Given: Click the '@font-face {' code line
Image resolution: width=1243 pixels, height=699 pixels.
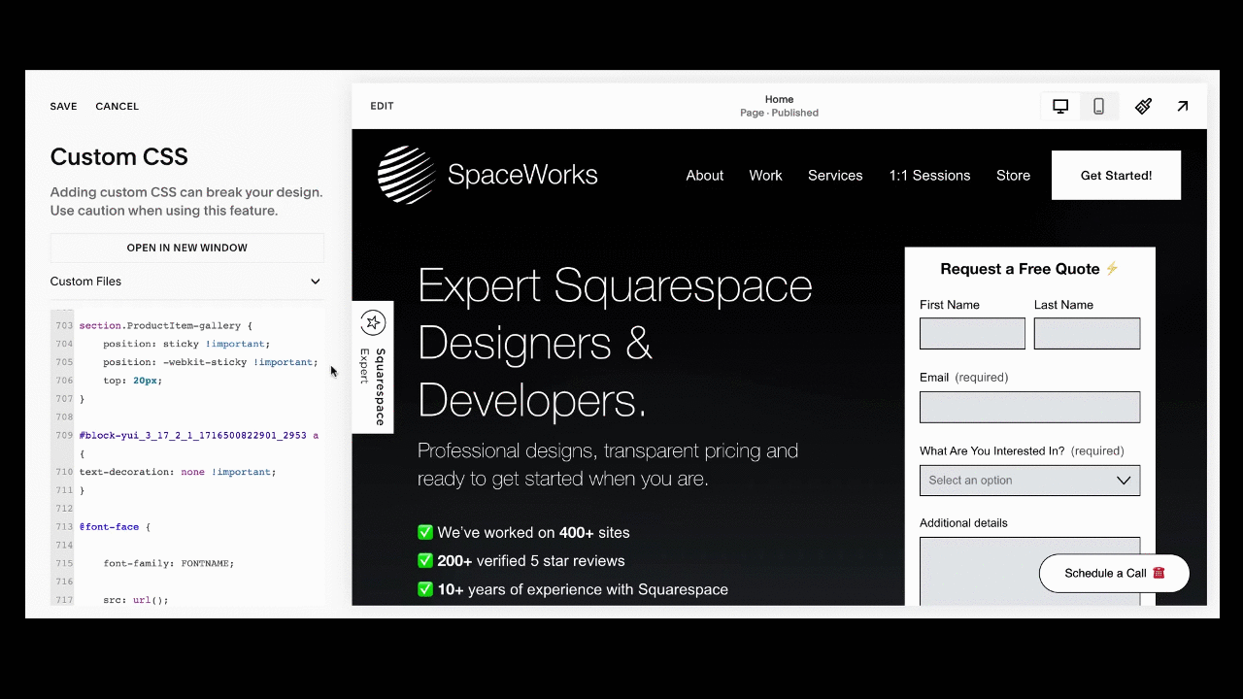Looking at the screenshot, I should (x=115, y=527).
